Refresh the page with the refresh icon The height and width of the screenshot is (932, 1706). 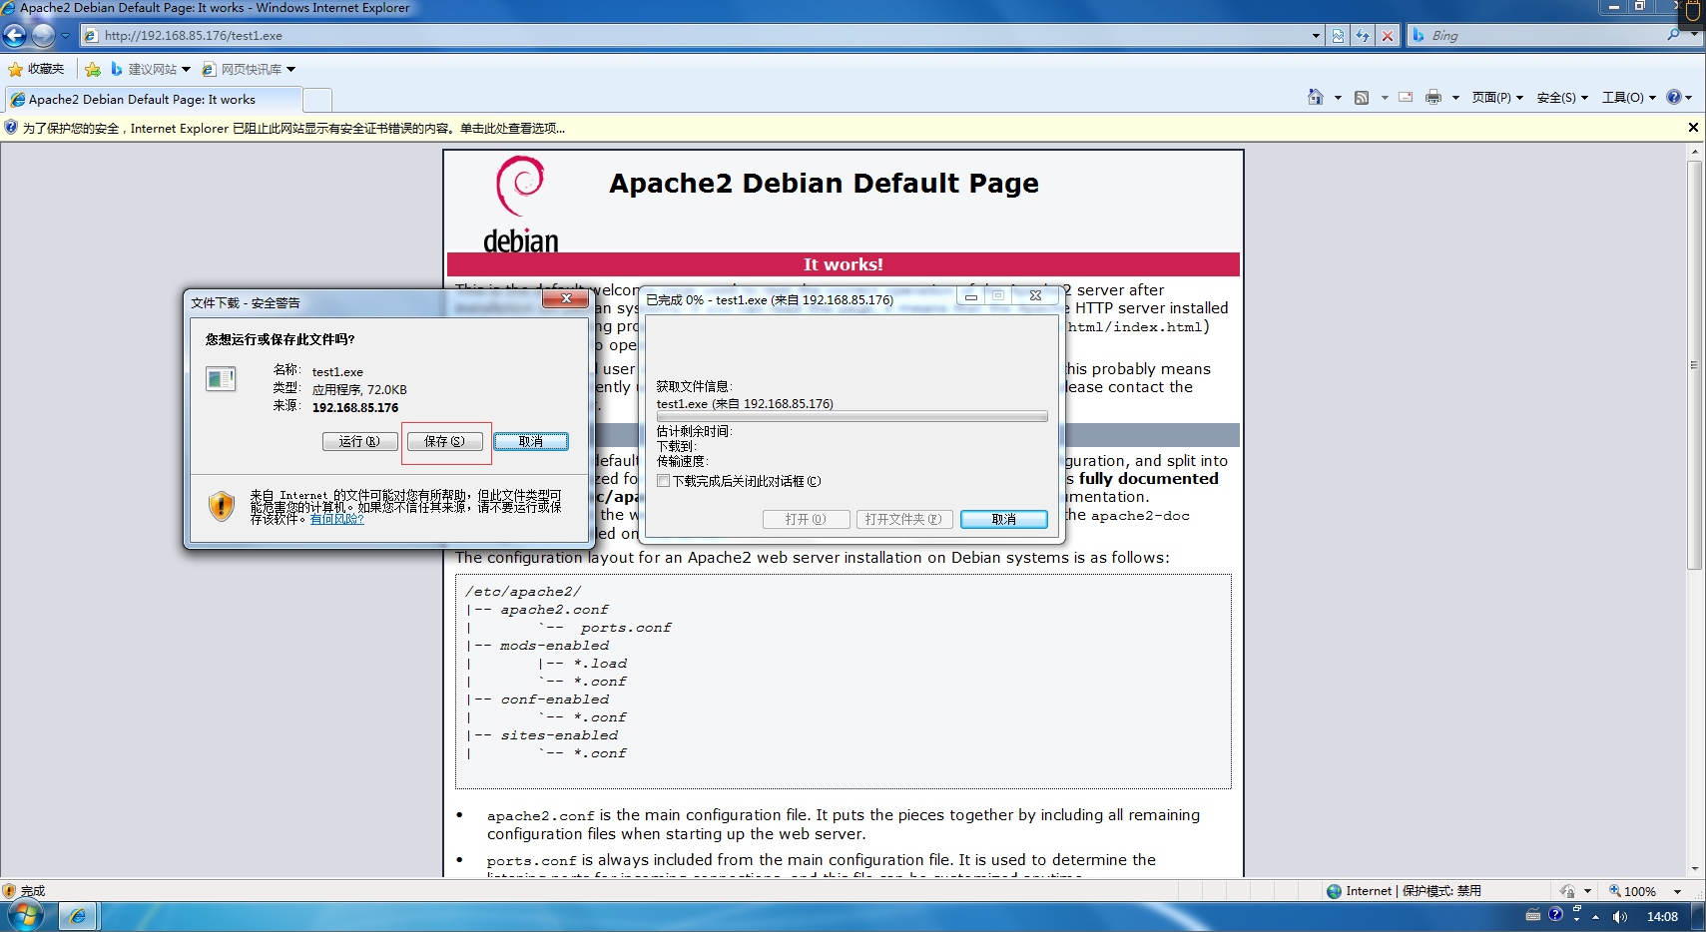(x=1363, y=36)
